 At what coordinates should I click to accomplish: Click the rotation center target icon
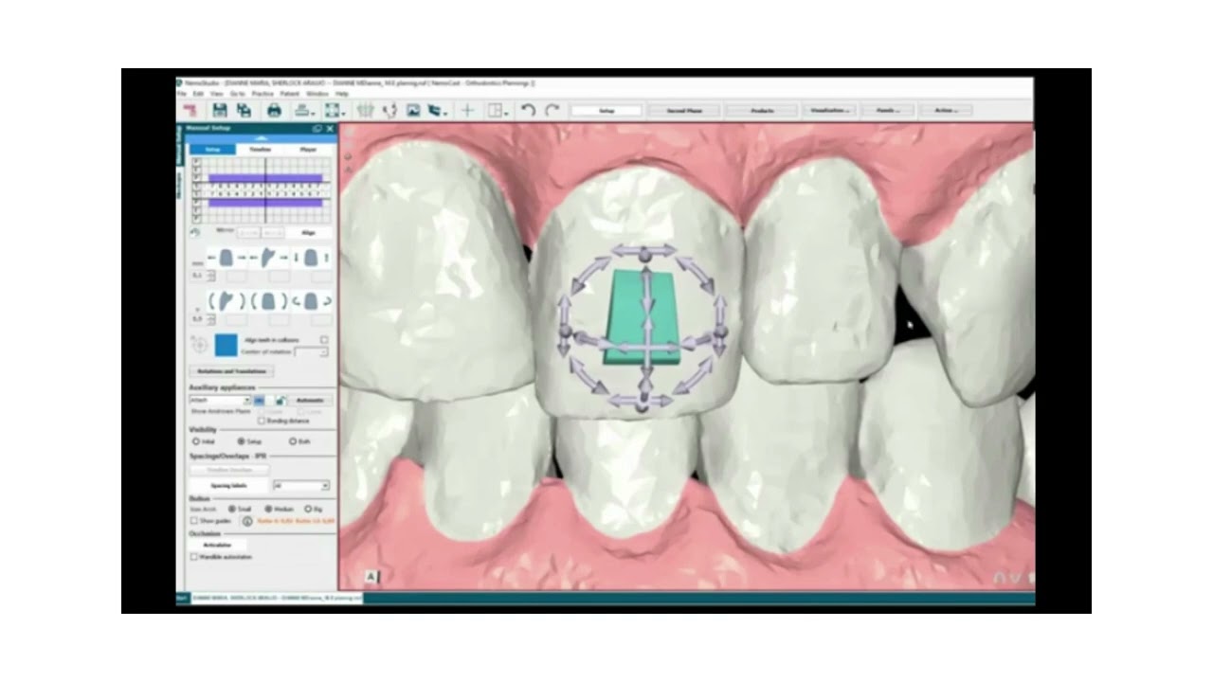click(199, 345)
